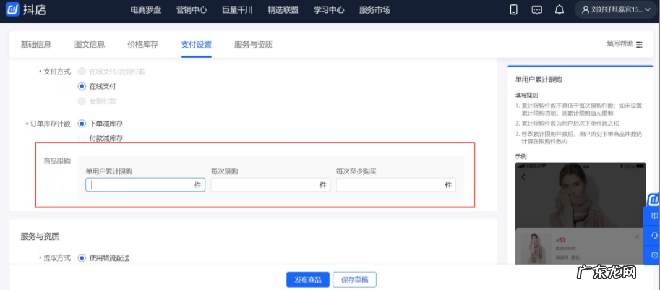Screen dimensions: 660x290
Task: Switch to 支付设置 tab
Action: [x=196, y=45]
